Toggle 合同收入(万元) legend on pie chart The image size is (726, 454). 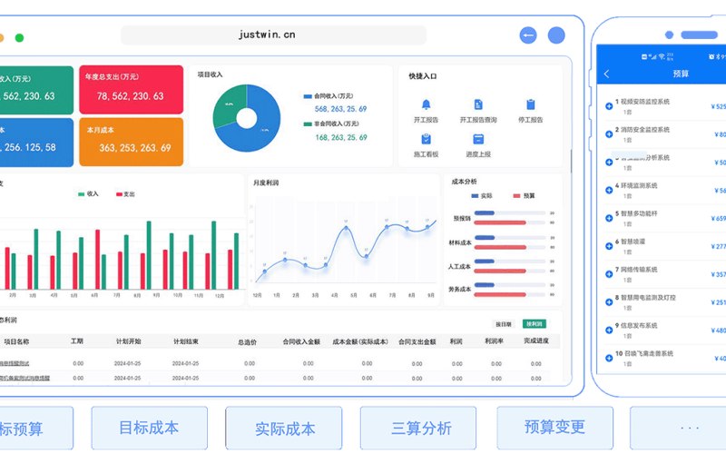click(x=329, y=96)
